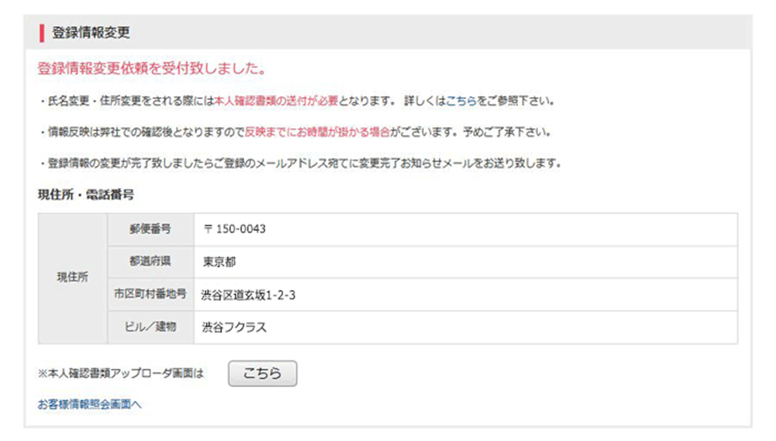Click the 現住所 row header cell

pos(73,278)
